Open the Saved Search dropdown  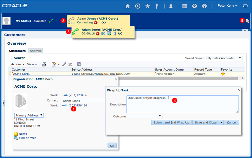[x=224, y=58]
